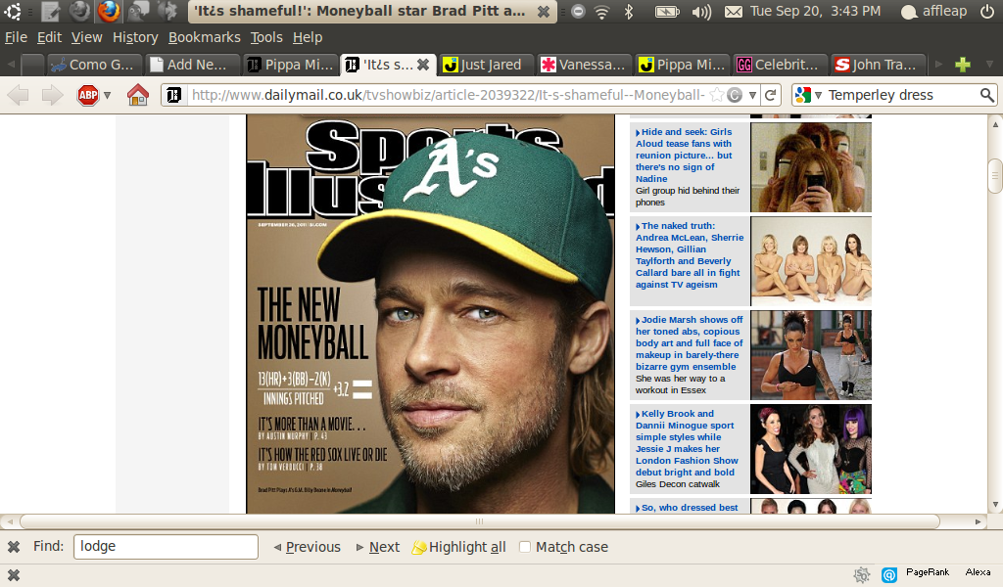This screenshot has height=587, width=1003.
Task: Click the Girls Aloud phone selfie thumbnail
Action: tap(810, 167)
